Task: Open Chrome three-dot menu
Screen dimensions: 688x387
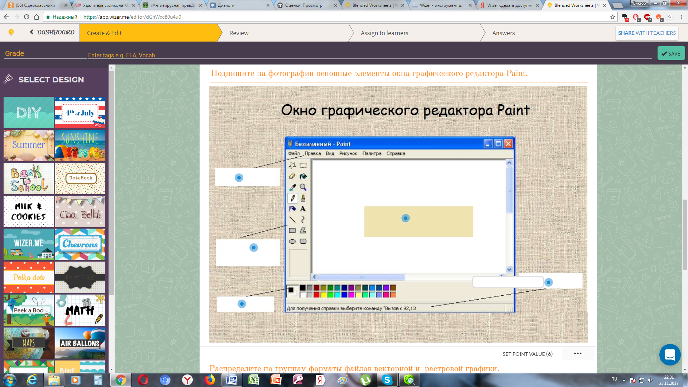Action: click(x=681, y=17)
